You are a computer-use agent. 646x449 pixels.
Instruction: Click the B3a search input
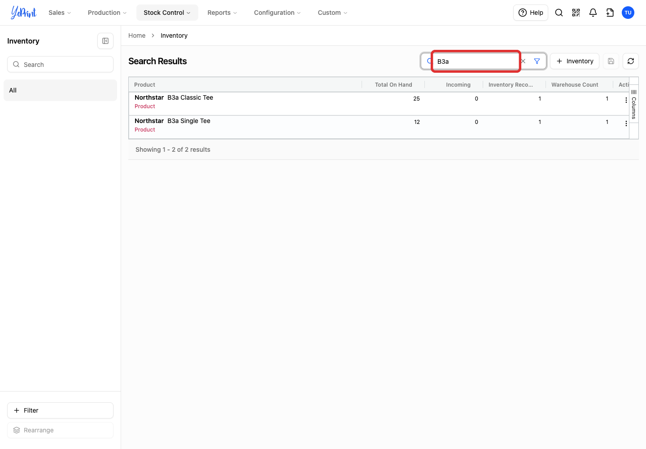coord(476,61)
